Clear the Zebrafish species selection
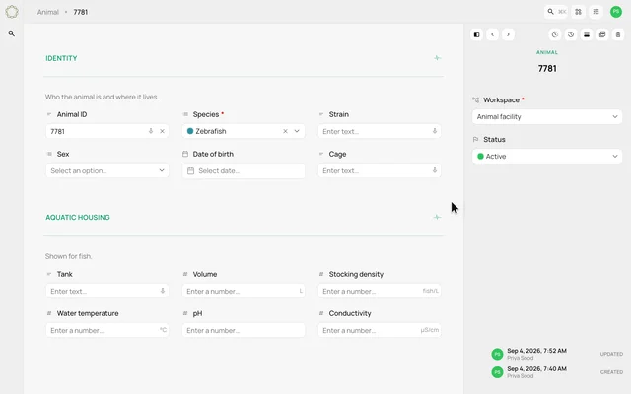The width and height of the screenshot is (631, 394). (x=285, y=131)
